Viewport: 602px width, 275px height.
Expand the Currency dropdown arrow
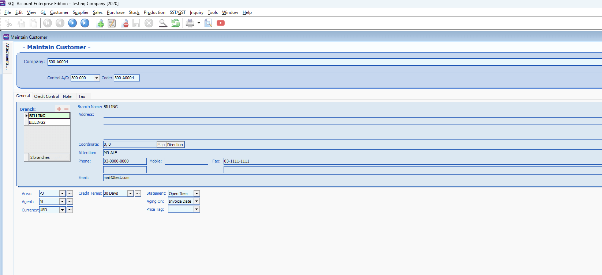pos(62,210)
